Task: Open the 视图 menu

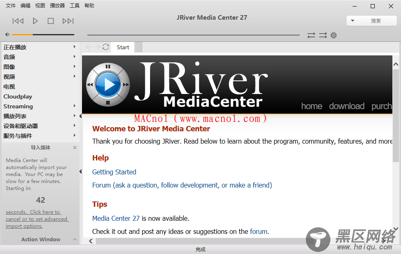Action: 40,6
